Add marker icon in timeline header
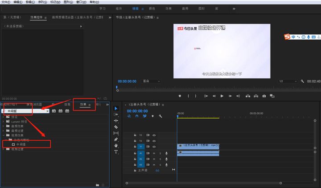This screenshot has width=321, height=188. pos(152,116)
